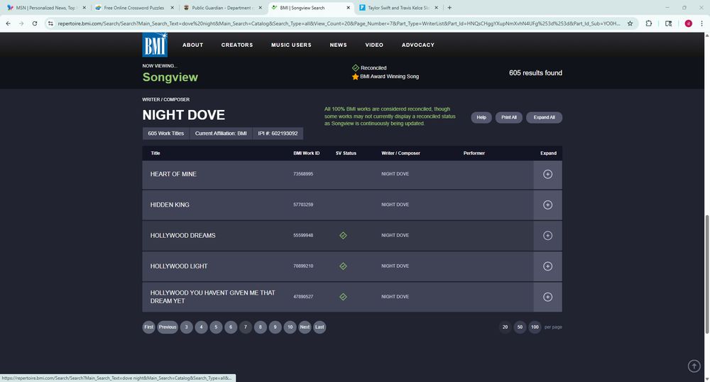Open the CREATORS menu
The width and height of the screenshot is (710, 382).
tap(237, 45)
